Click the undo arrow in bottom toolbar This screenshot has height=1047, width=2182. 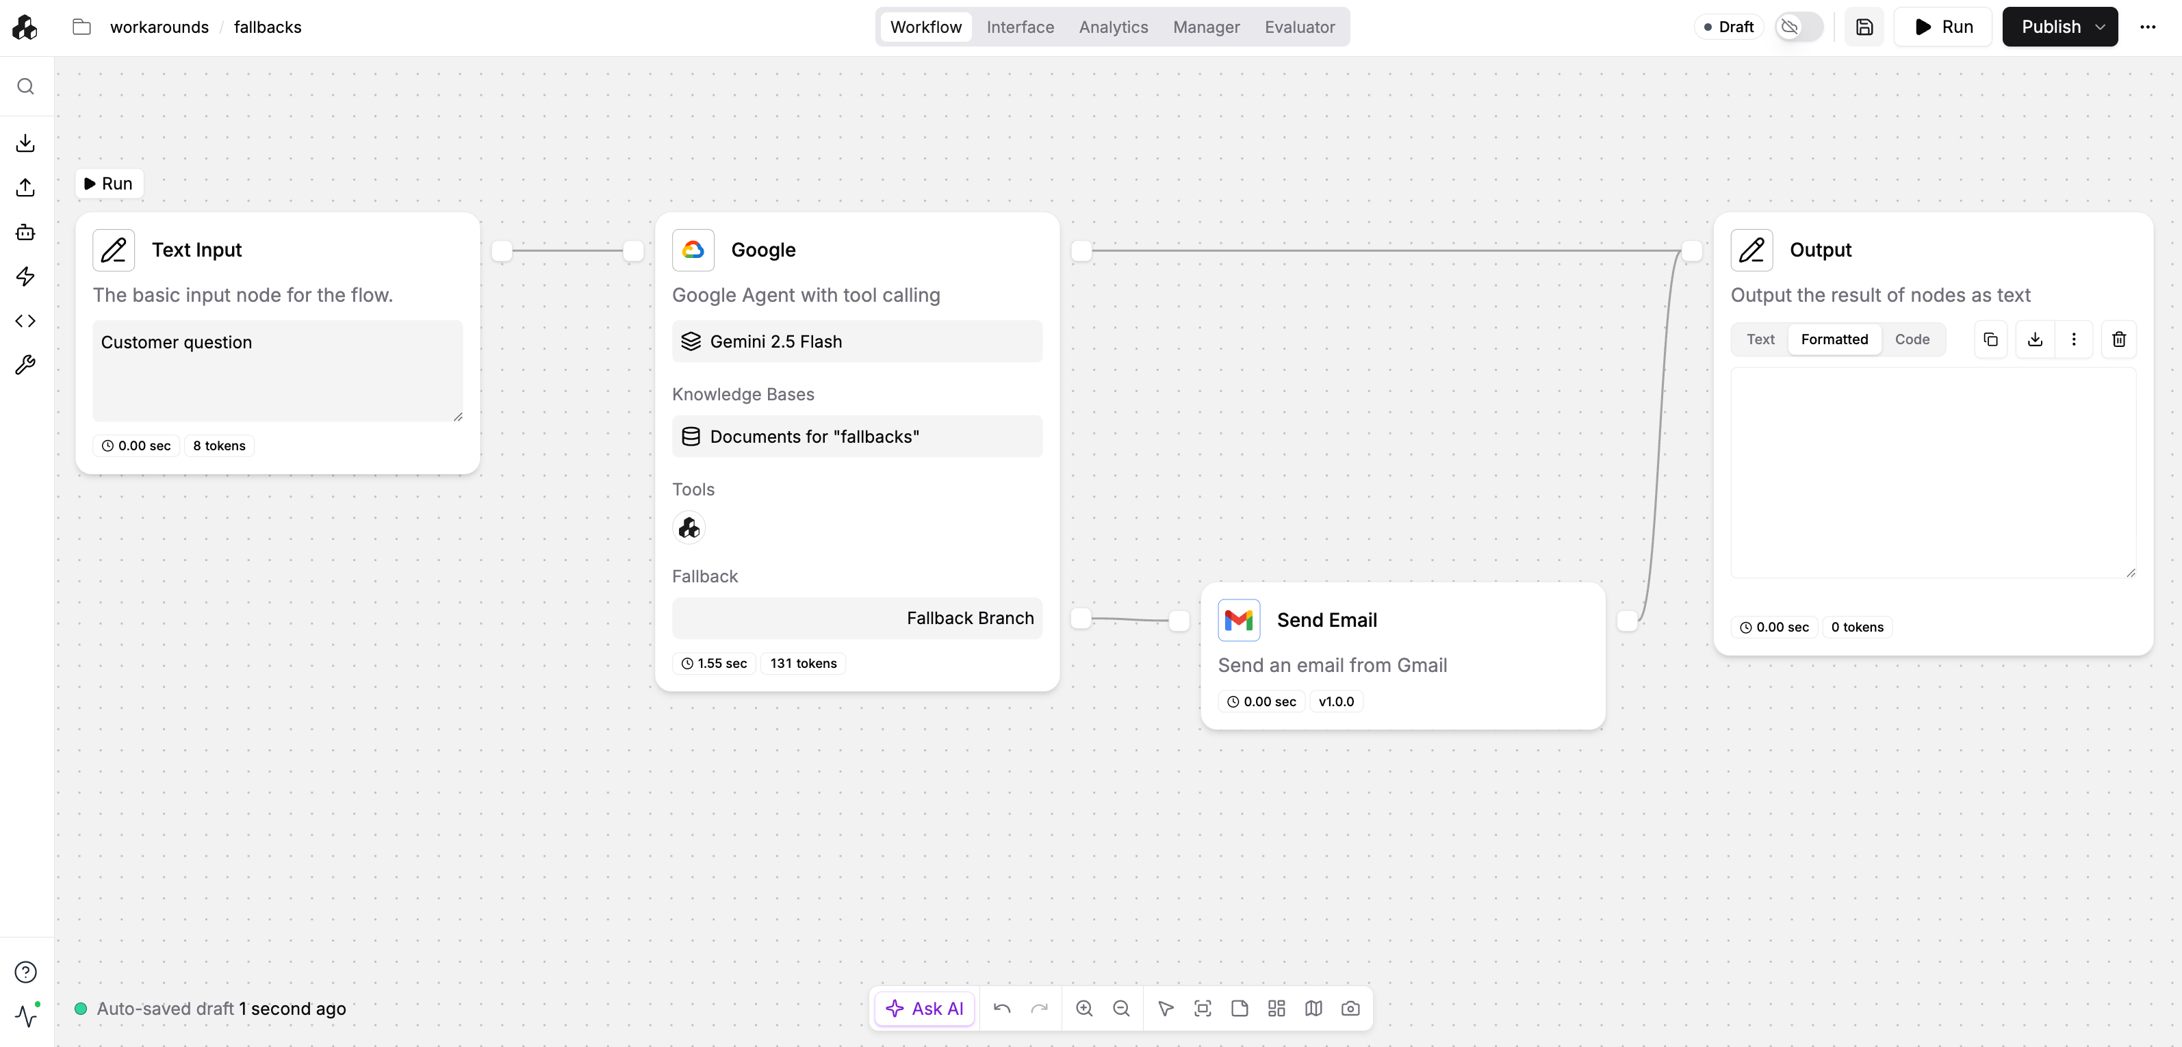coord(1002,1008)
